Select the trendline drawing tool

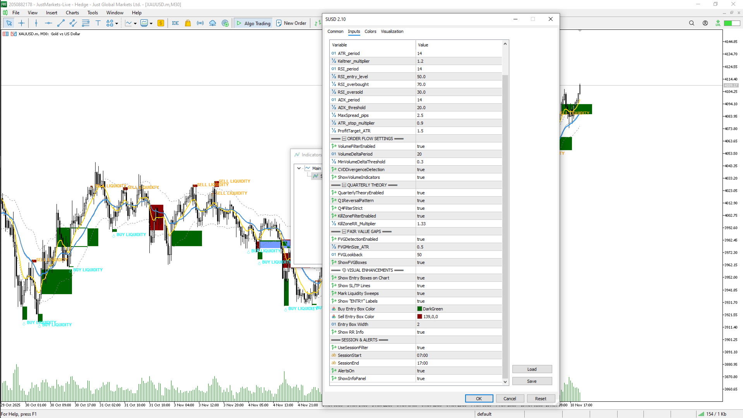[x=61, y=23]
